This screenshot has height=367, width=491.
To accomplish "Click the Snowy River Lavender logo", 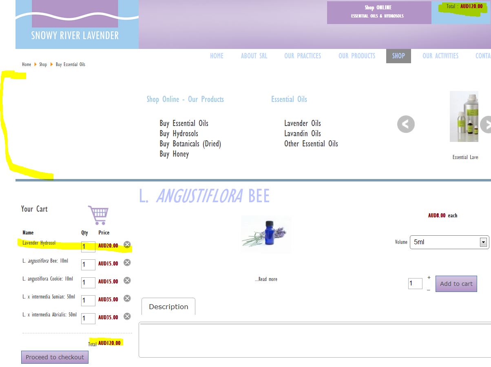I will [x=77, y=24].
